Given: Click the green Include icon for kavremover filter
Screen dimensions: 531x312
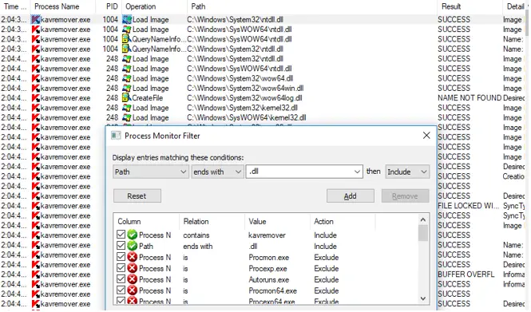Looking at the screenshot, I should coord(133,235).
